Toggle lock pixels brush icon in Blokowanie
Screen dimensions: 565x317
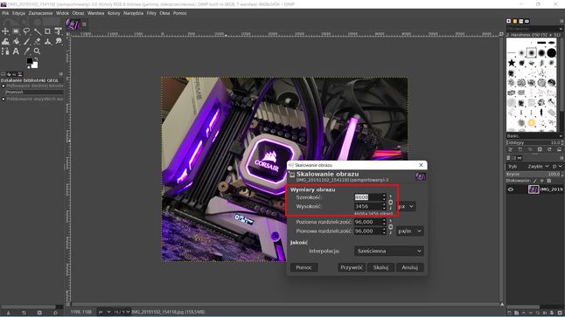point(534,181)
